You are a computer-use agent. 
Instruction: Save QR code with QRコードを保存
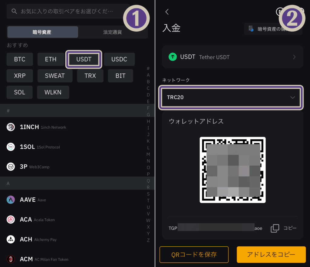194,255
